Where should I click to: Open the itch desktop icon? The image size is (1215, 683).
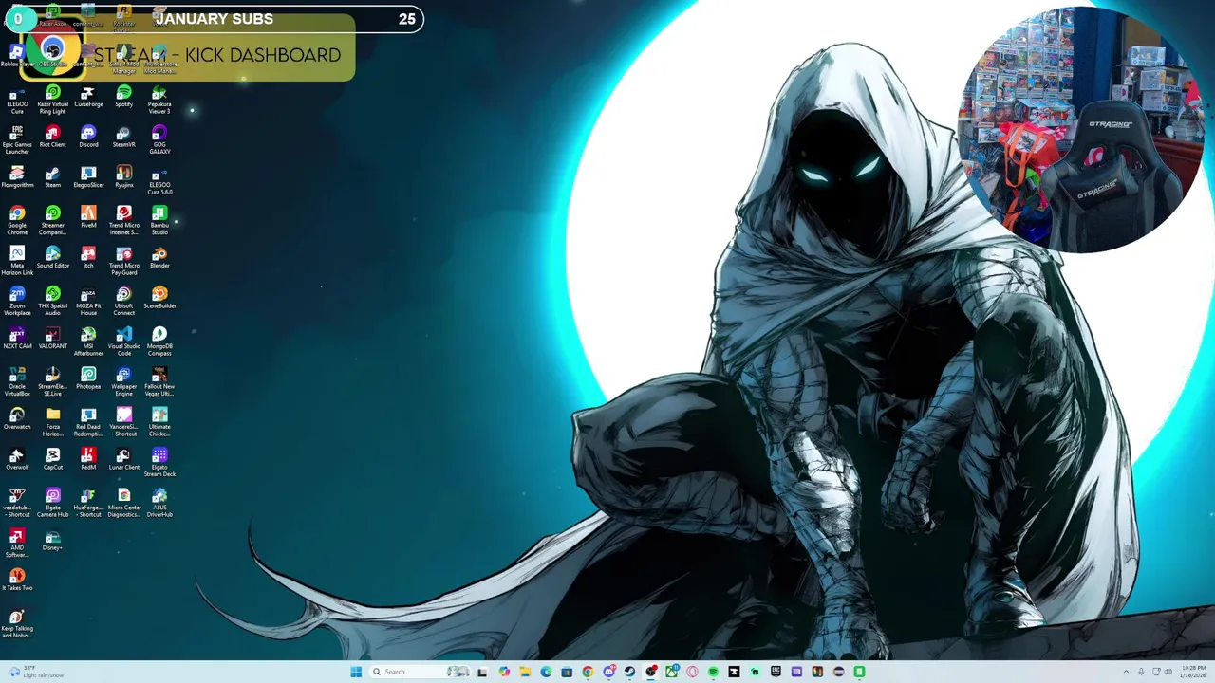click(x=88, y=258)
